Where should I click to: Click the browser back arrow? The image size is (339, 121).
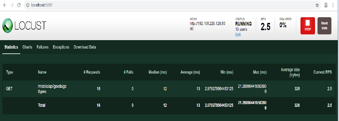[x=5, y=5]
